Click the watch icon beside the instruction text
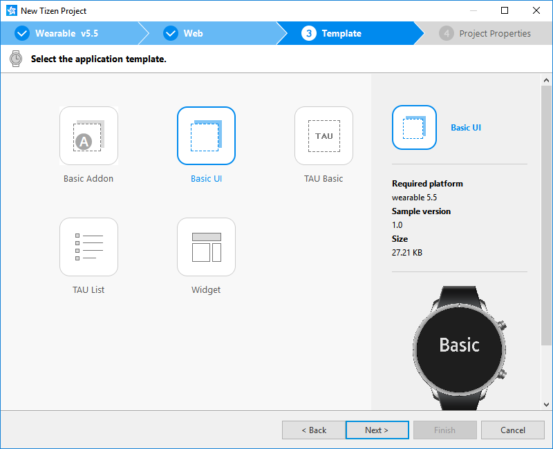The height and width of the screenshot is (449, 553). point(15,59)
